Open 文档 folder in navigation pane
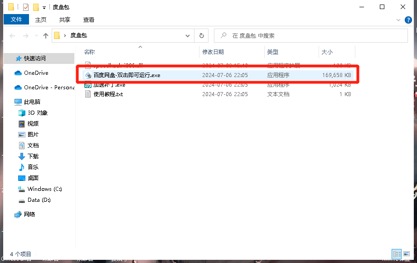 tap(33, 146)
